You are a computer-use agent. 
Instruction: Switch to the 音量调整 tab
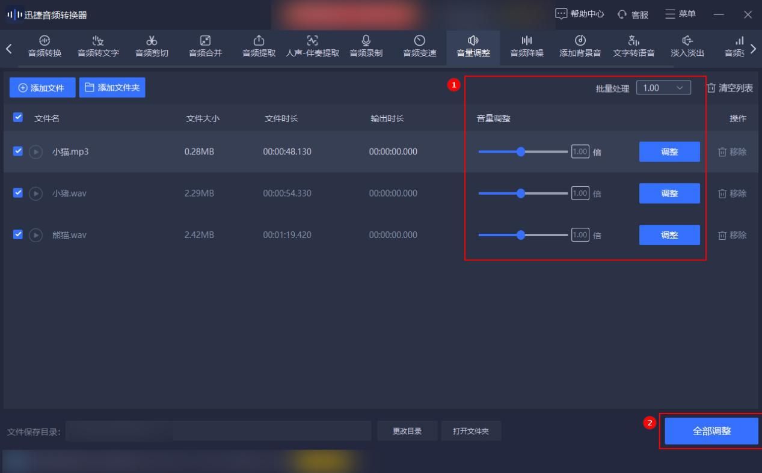[473, 48]
